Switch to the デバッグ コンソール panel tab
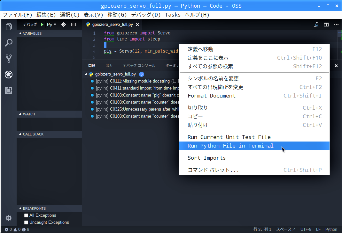Image resolution: width=342 pixels, height=233 pixels. [139, 65]
